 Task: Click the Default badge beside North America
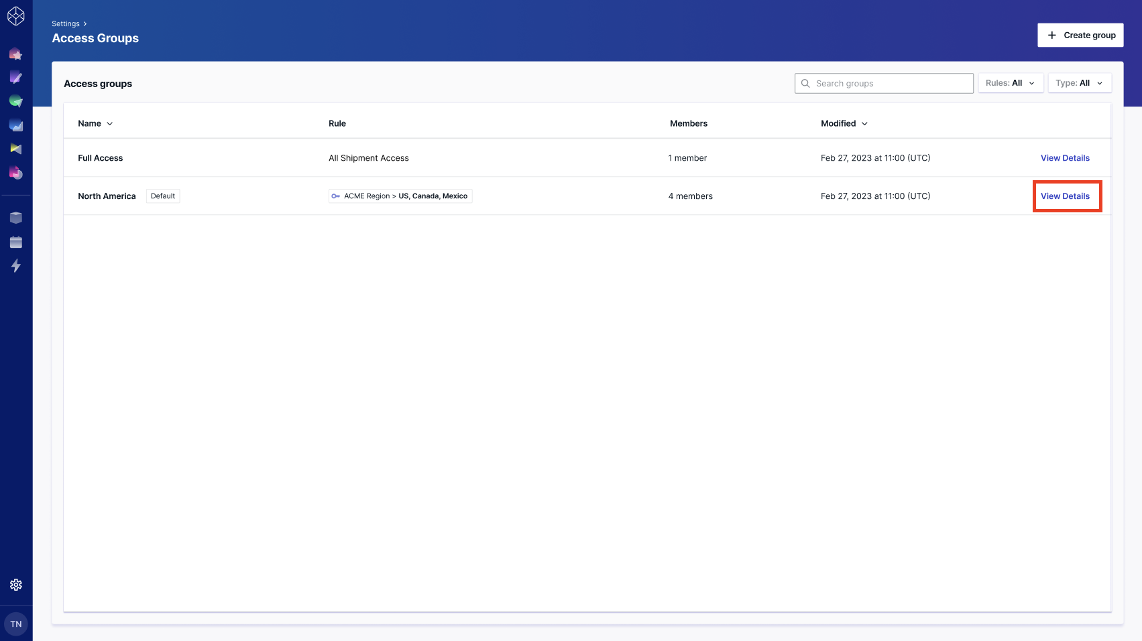[163, 196]
